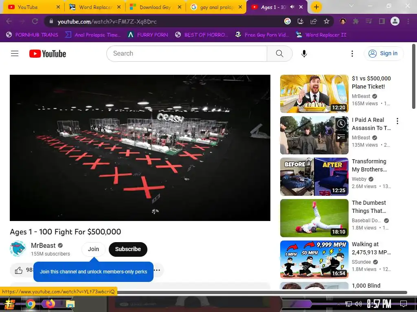
Task: Focus the YouTube Search input field
Action: (187, 54)
